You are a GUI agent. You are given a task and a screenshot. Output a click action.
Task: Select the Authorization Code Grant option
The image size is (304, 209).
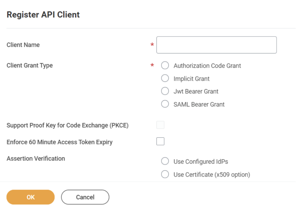(x=165, y=65)
